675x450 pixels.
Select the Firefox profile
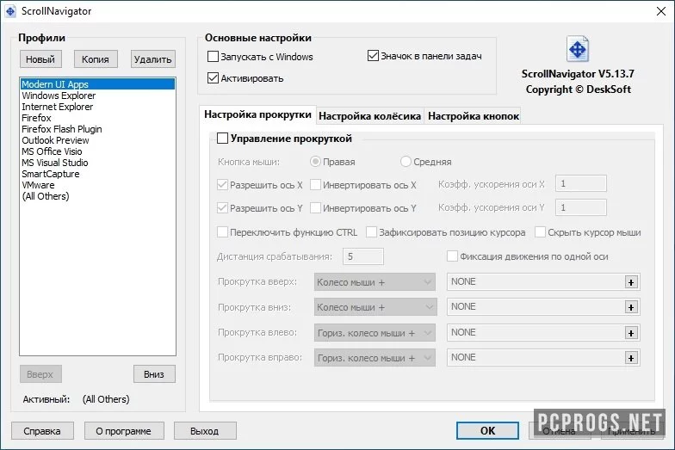pyautogui.click(x=98, y=117)
